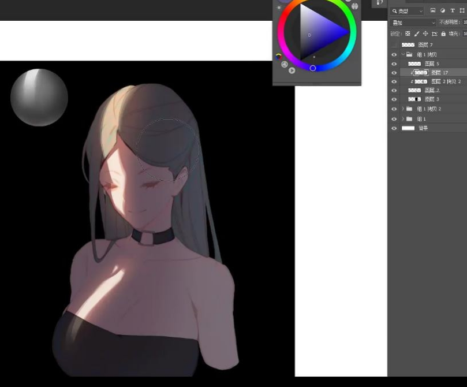
Task: Toggle visibility of 图层 5
Action: tap(394, 64)
